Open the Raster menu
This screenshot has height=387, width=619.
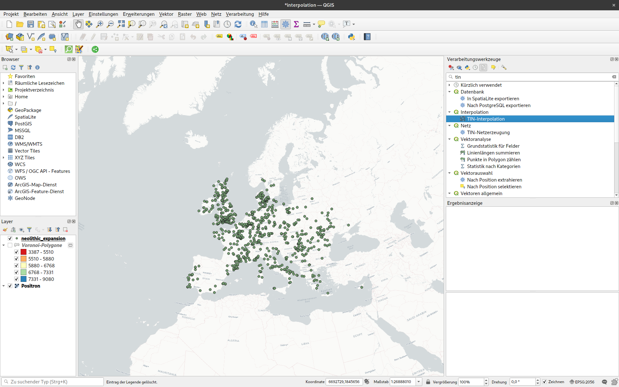click(x=184, y=14)
